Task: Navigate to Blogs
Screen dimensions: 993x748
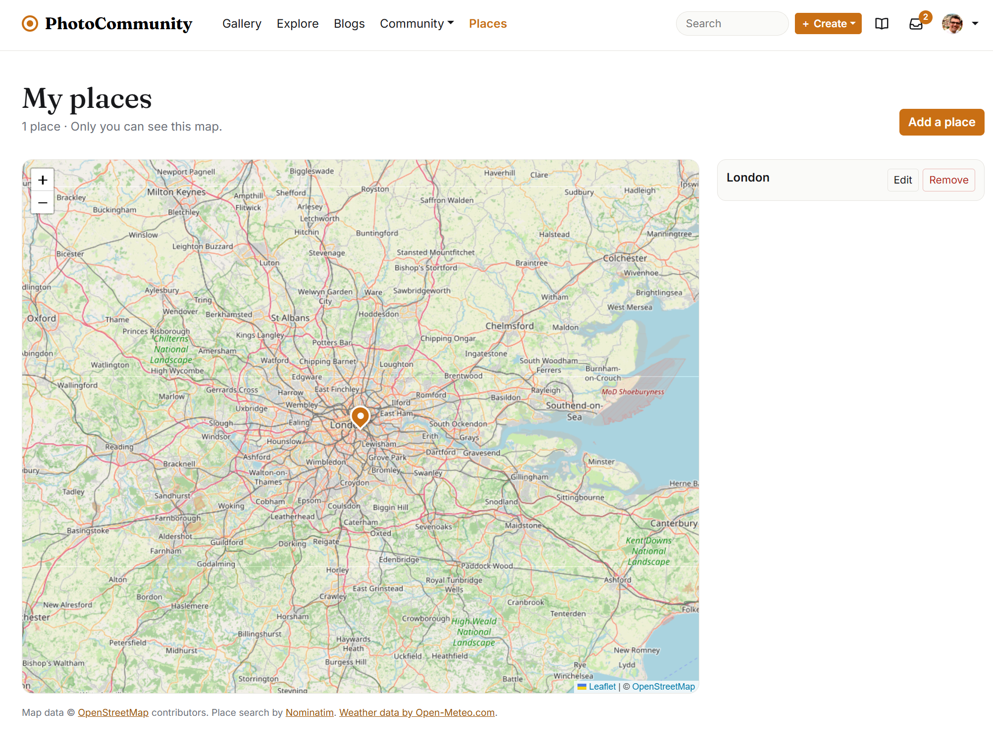Action: 349,23
